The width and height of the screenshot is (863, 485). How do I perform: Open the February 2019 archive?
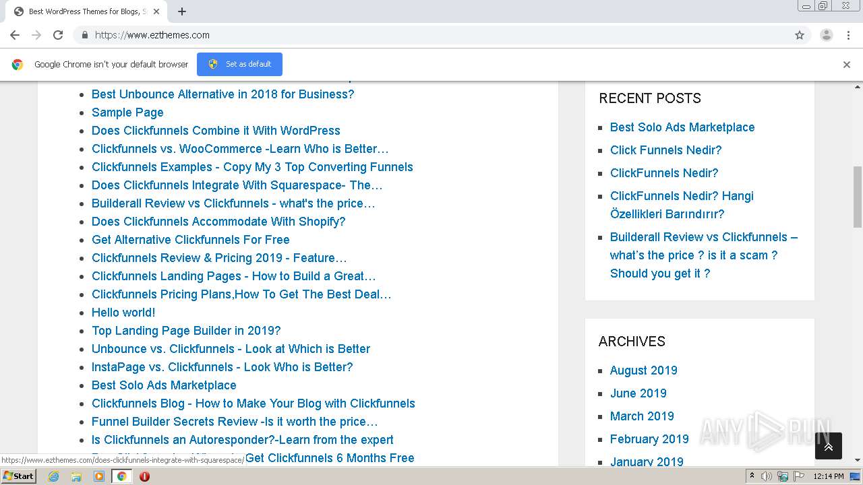tap(649, 439)
